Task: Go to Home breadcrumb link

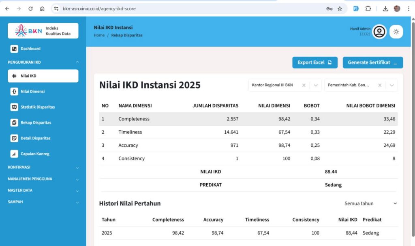Action: pos(99,35)
